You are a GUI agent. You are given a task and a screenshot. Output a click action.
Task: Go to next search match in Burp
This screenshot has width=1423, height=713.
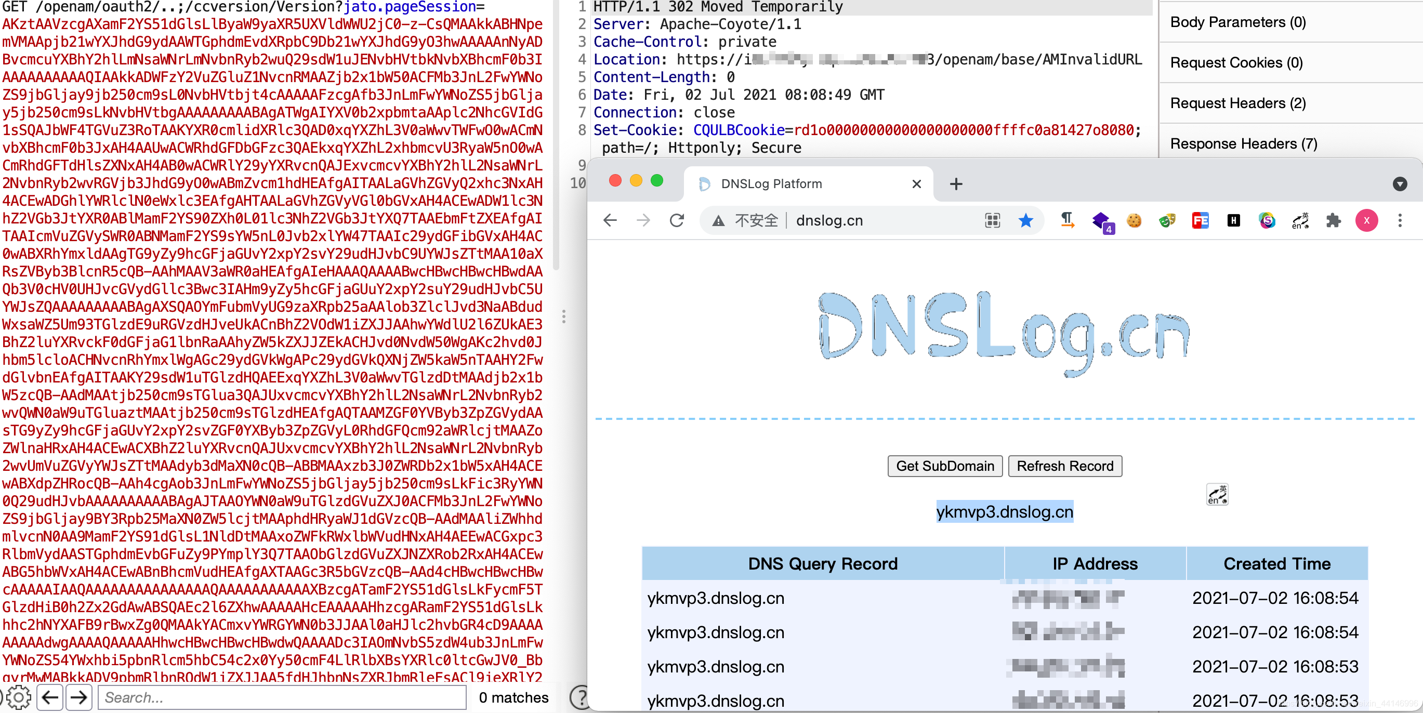tap(79, 697)
